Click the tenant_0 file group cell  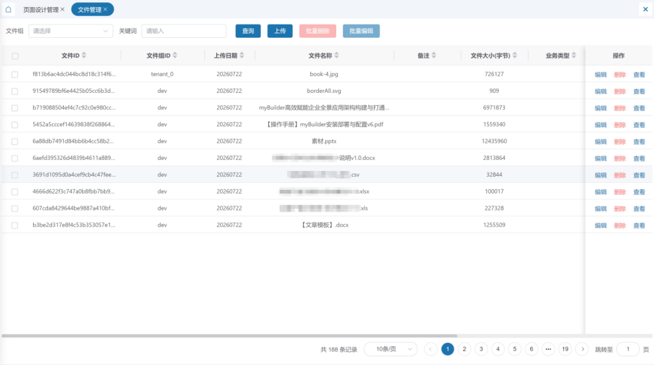click(162, 74)
